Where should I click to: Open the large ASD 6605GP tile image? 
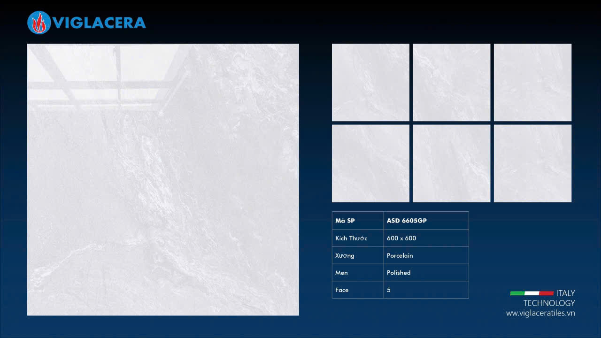click(x=163, y=179)
